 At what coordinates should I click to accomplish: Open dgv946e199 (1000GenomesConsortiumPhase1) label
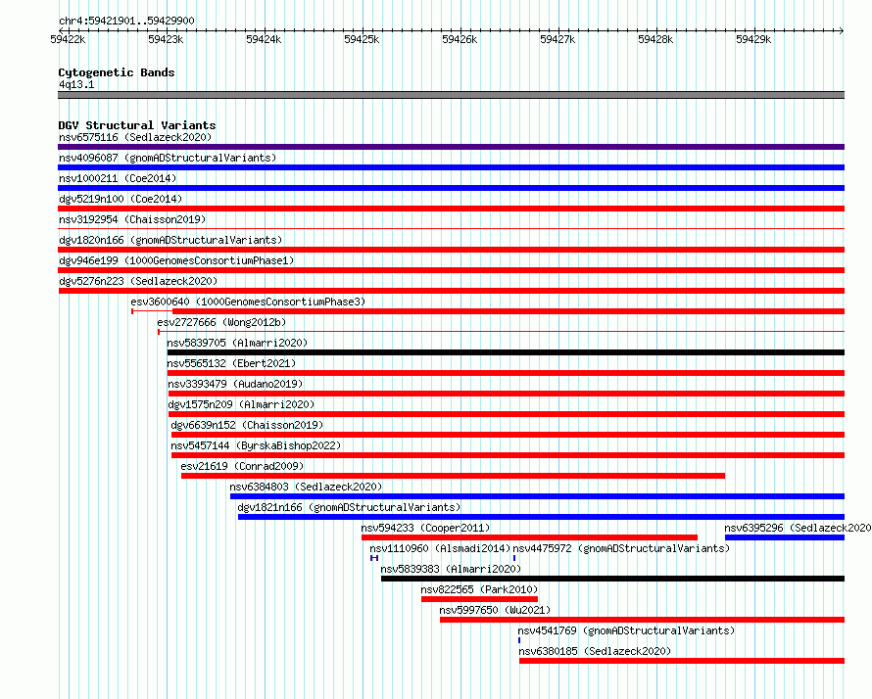[x=176, y=260]
